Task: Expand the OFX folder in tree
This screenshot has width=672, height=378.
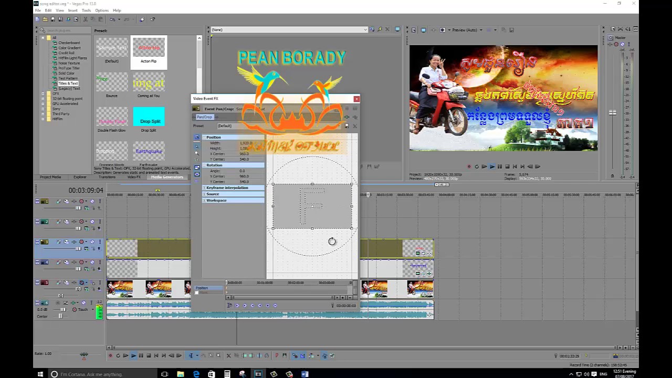Action: (x=43, y=93)
